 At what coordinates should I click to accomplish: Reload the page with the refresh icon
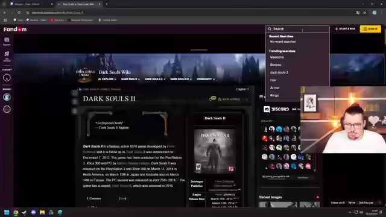[19, 13]
